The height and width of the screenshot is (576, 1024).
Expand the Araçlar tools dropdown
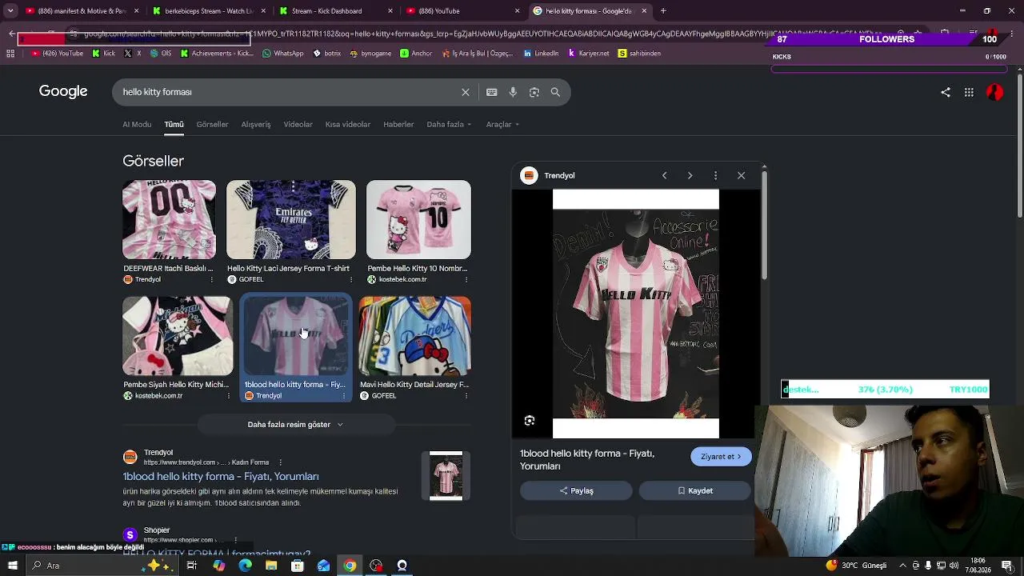click(503, 125)
